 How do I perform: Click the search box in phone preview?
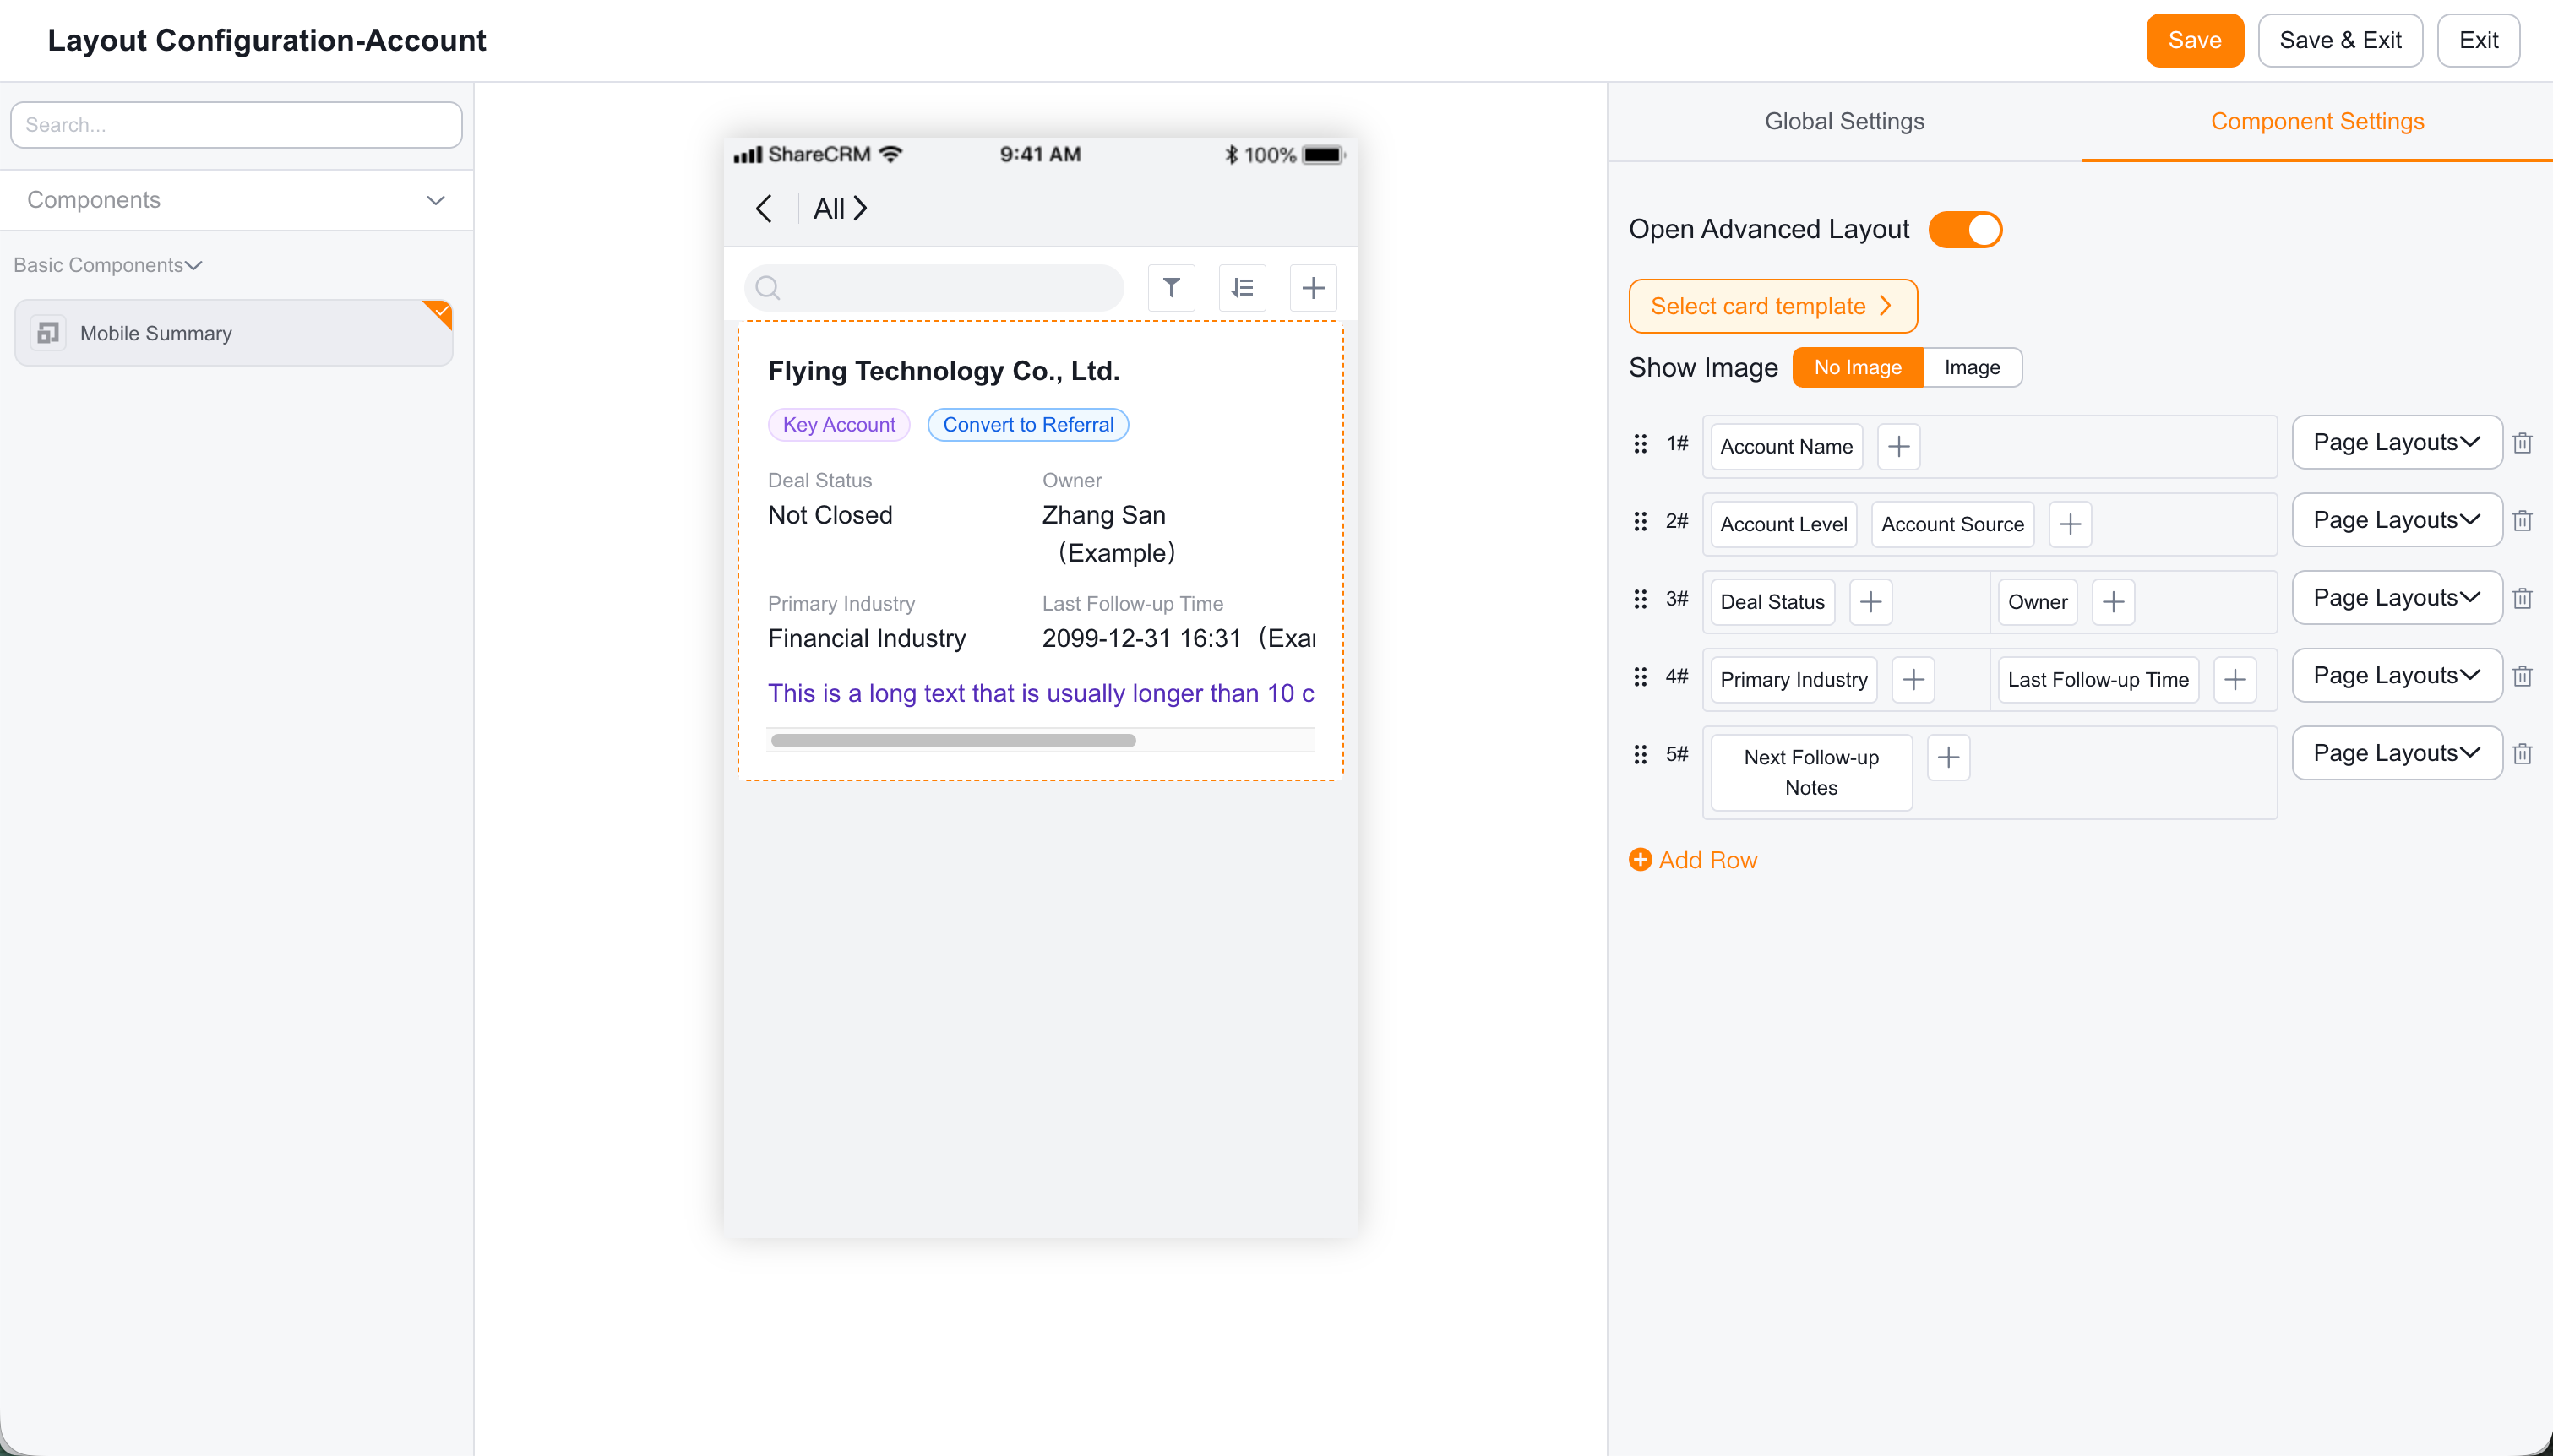933,288
